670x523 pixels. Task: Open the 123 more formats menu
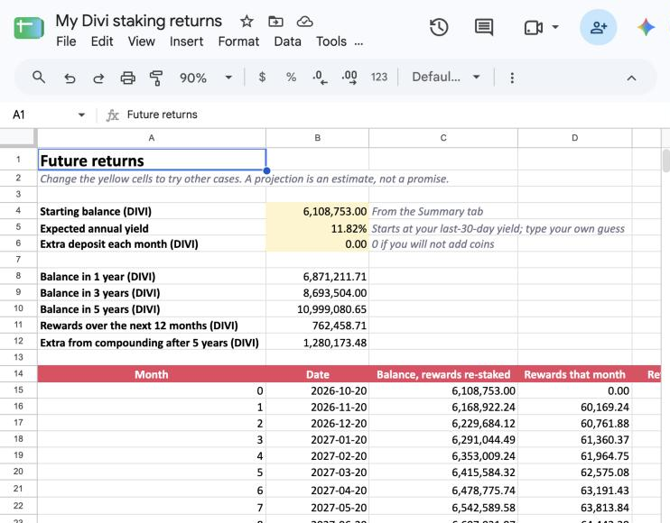click(379, 78)
